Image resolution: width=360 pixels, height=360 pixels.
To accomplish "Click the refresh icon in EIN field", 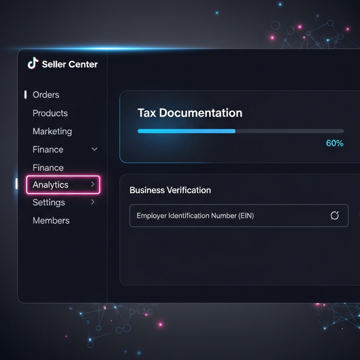I will (334, 216).
